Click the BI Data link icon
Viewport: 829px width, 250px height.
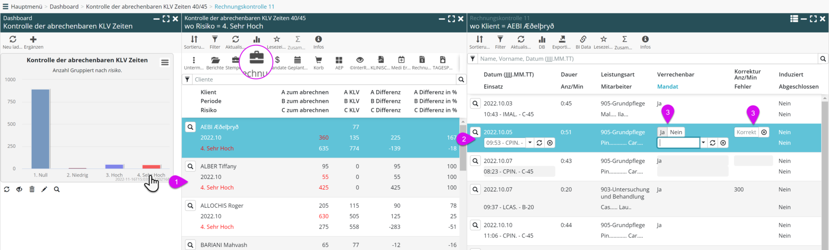pyautogui.click(x=583, y=40)
